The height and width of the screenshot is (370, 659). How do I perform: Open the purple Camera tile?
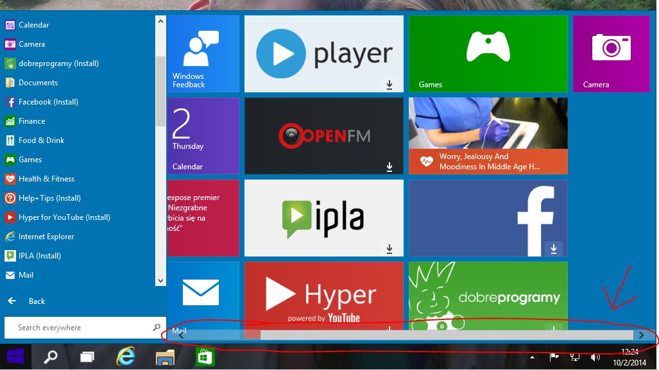click(x=611, y=54)
